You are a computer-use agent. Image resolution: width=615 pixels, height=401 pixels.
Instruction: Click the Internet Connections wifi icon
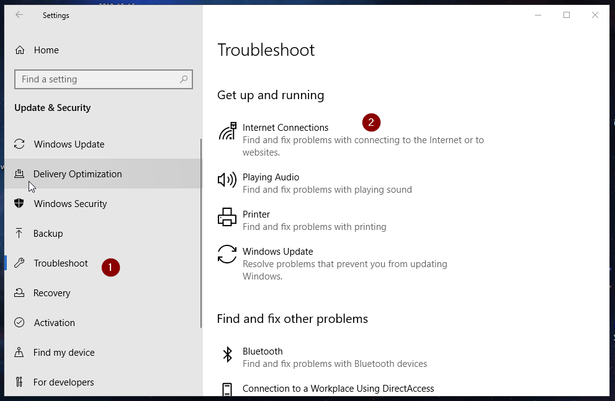pos(228,131)
